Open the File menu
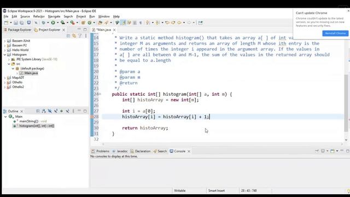 click(x=6, y=16)
